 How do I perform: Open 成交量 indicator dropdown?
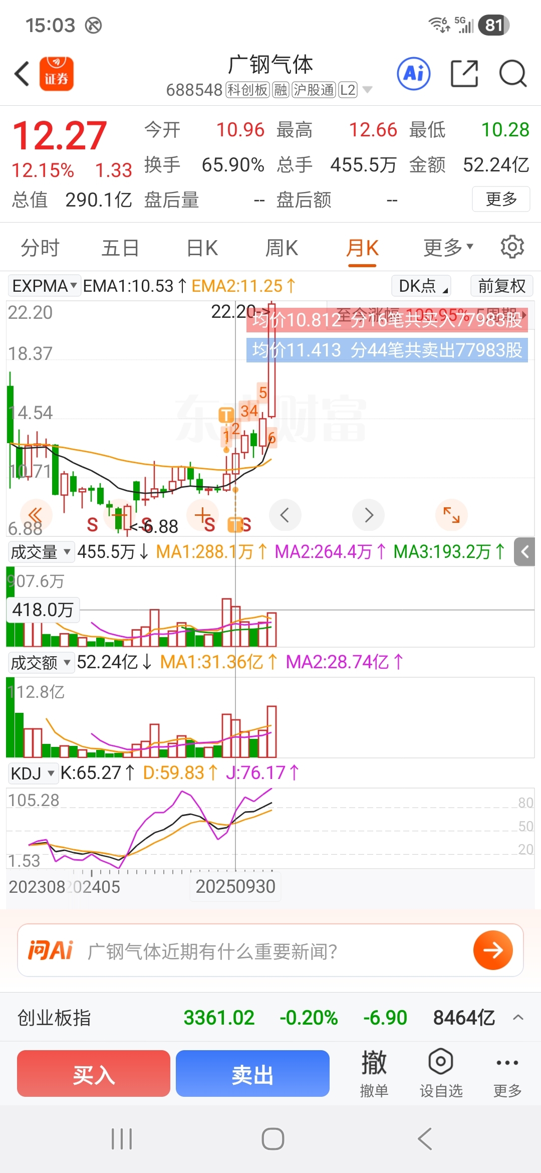[41, 552]
